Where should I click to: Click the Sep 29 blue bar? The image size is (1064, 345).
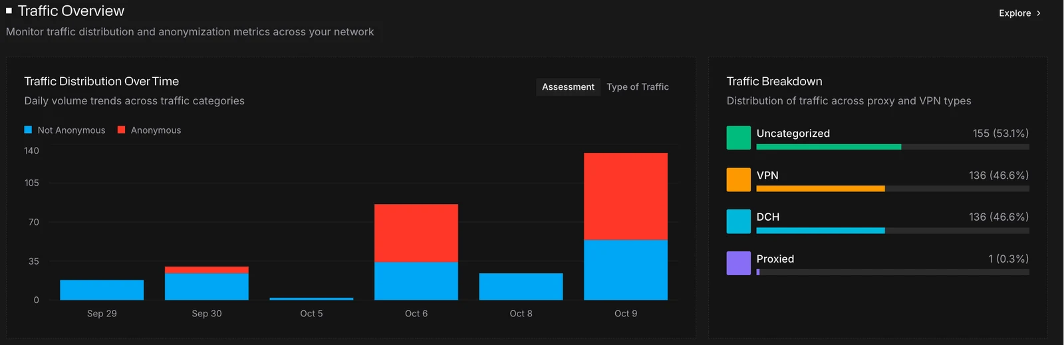pyautogui.click(x=102, y=290)
